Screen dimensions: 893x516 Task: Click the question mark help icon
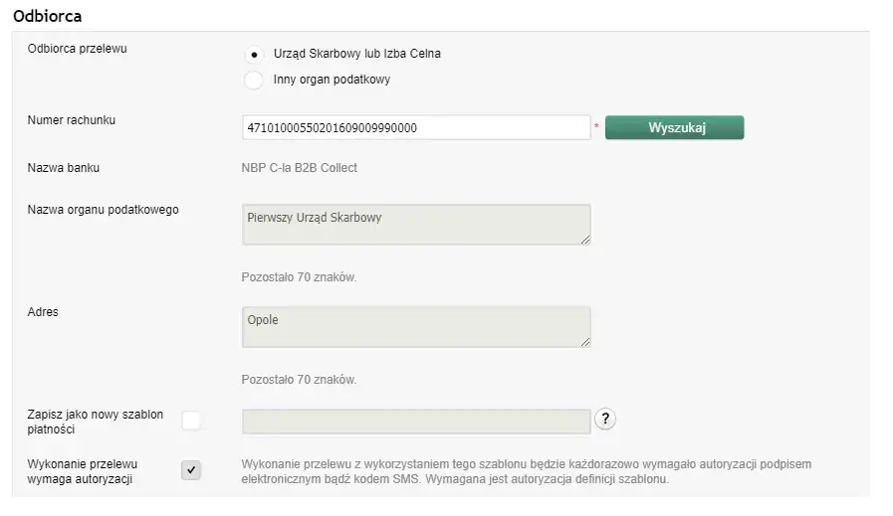[604, 421]
